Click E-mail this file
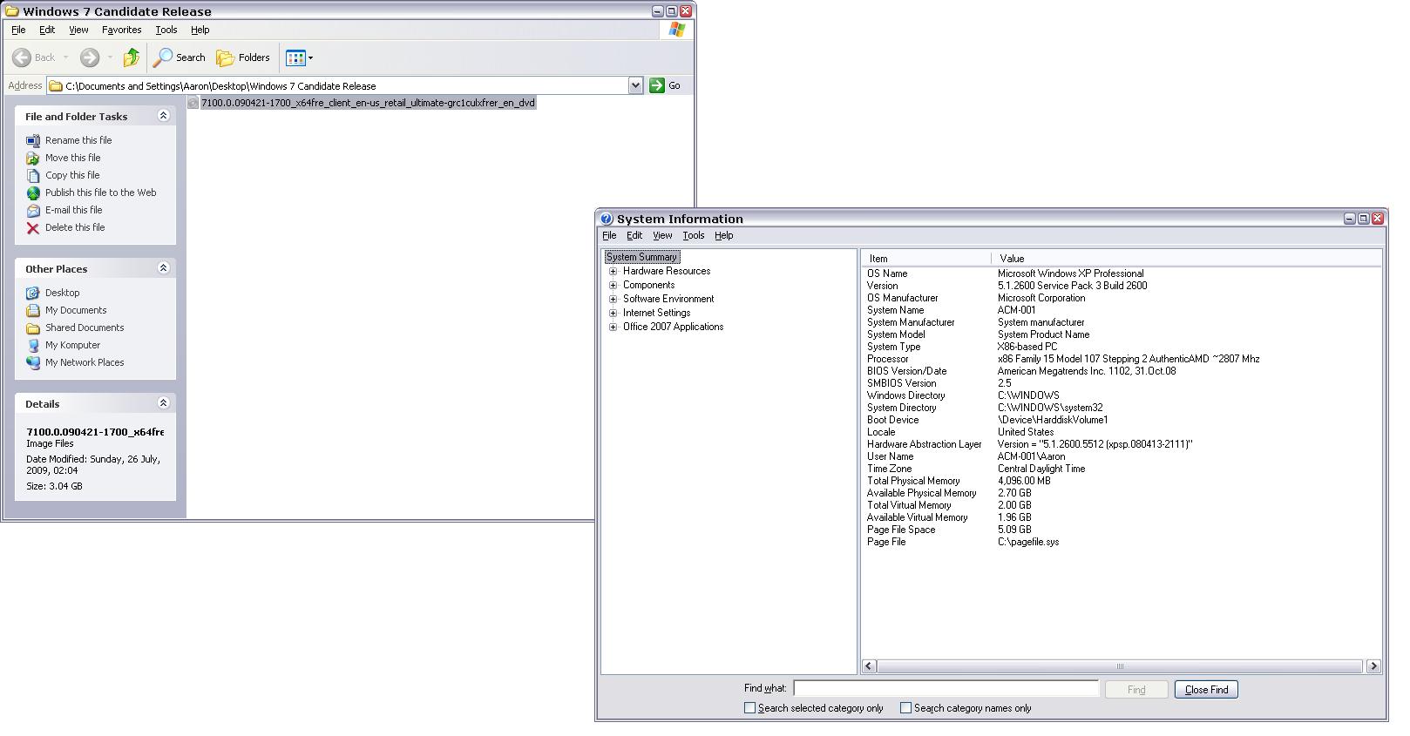Viewport: 1410px width, 736px height. [x=74, y=210]
